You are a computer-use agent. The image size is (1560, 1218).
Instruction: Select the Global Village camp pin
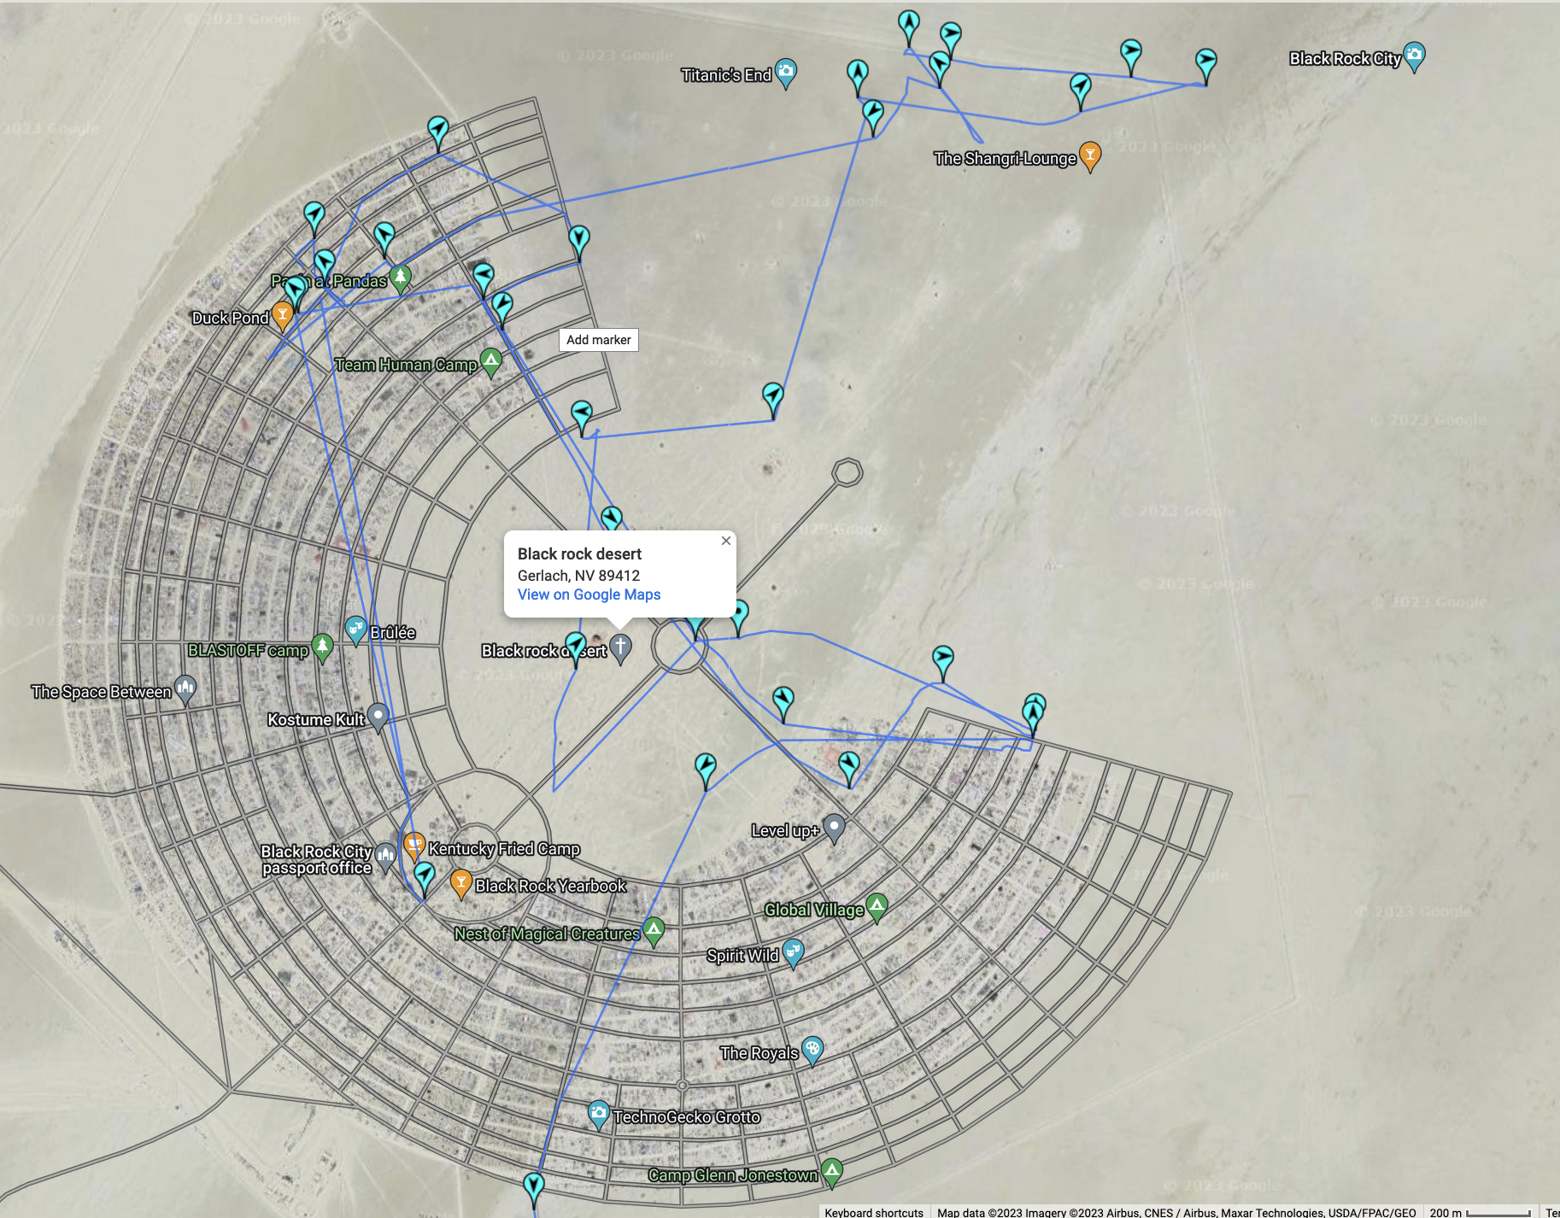click(x=877, y=907)
